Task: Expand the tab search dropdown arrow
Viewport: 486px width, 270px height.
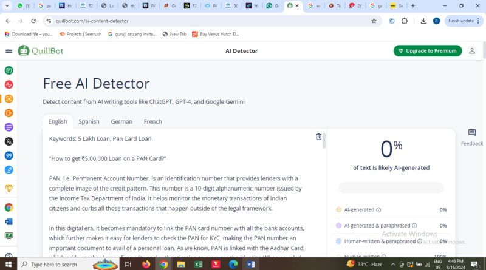Action: 7,5
